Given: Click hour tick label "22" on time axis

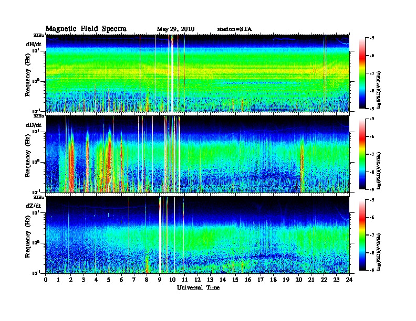Looking at the screenshot, I should tap(324, 280).
